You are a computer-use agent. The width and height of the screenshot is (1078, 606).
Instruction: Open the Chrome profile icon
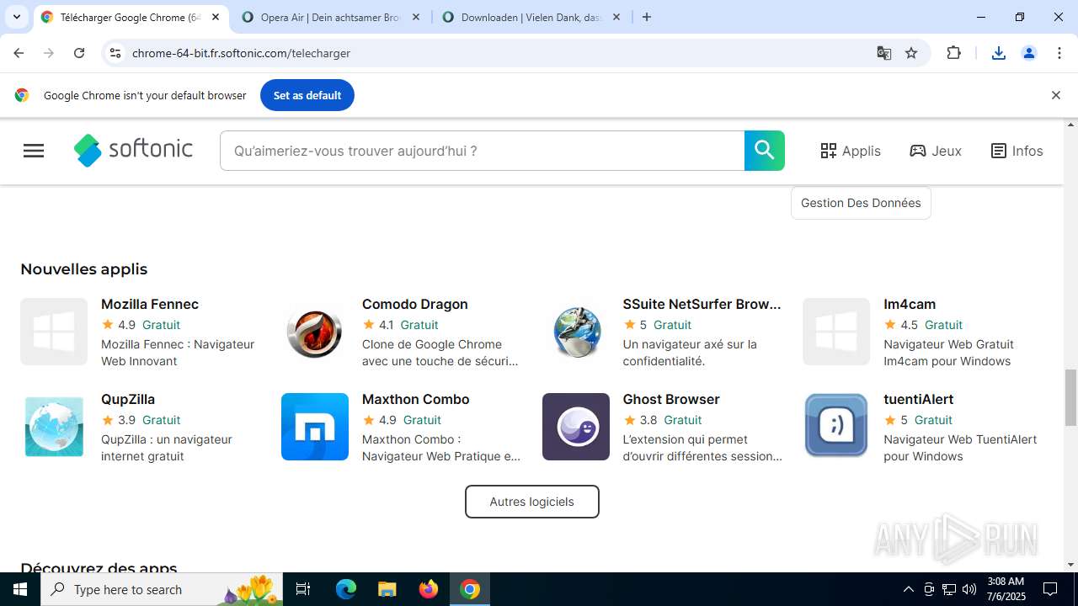[x=1029, y=53]
